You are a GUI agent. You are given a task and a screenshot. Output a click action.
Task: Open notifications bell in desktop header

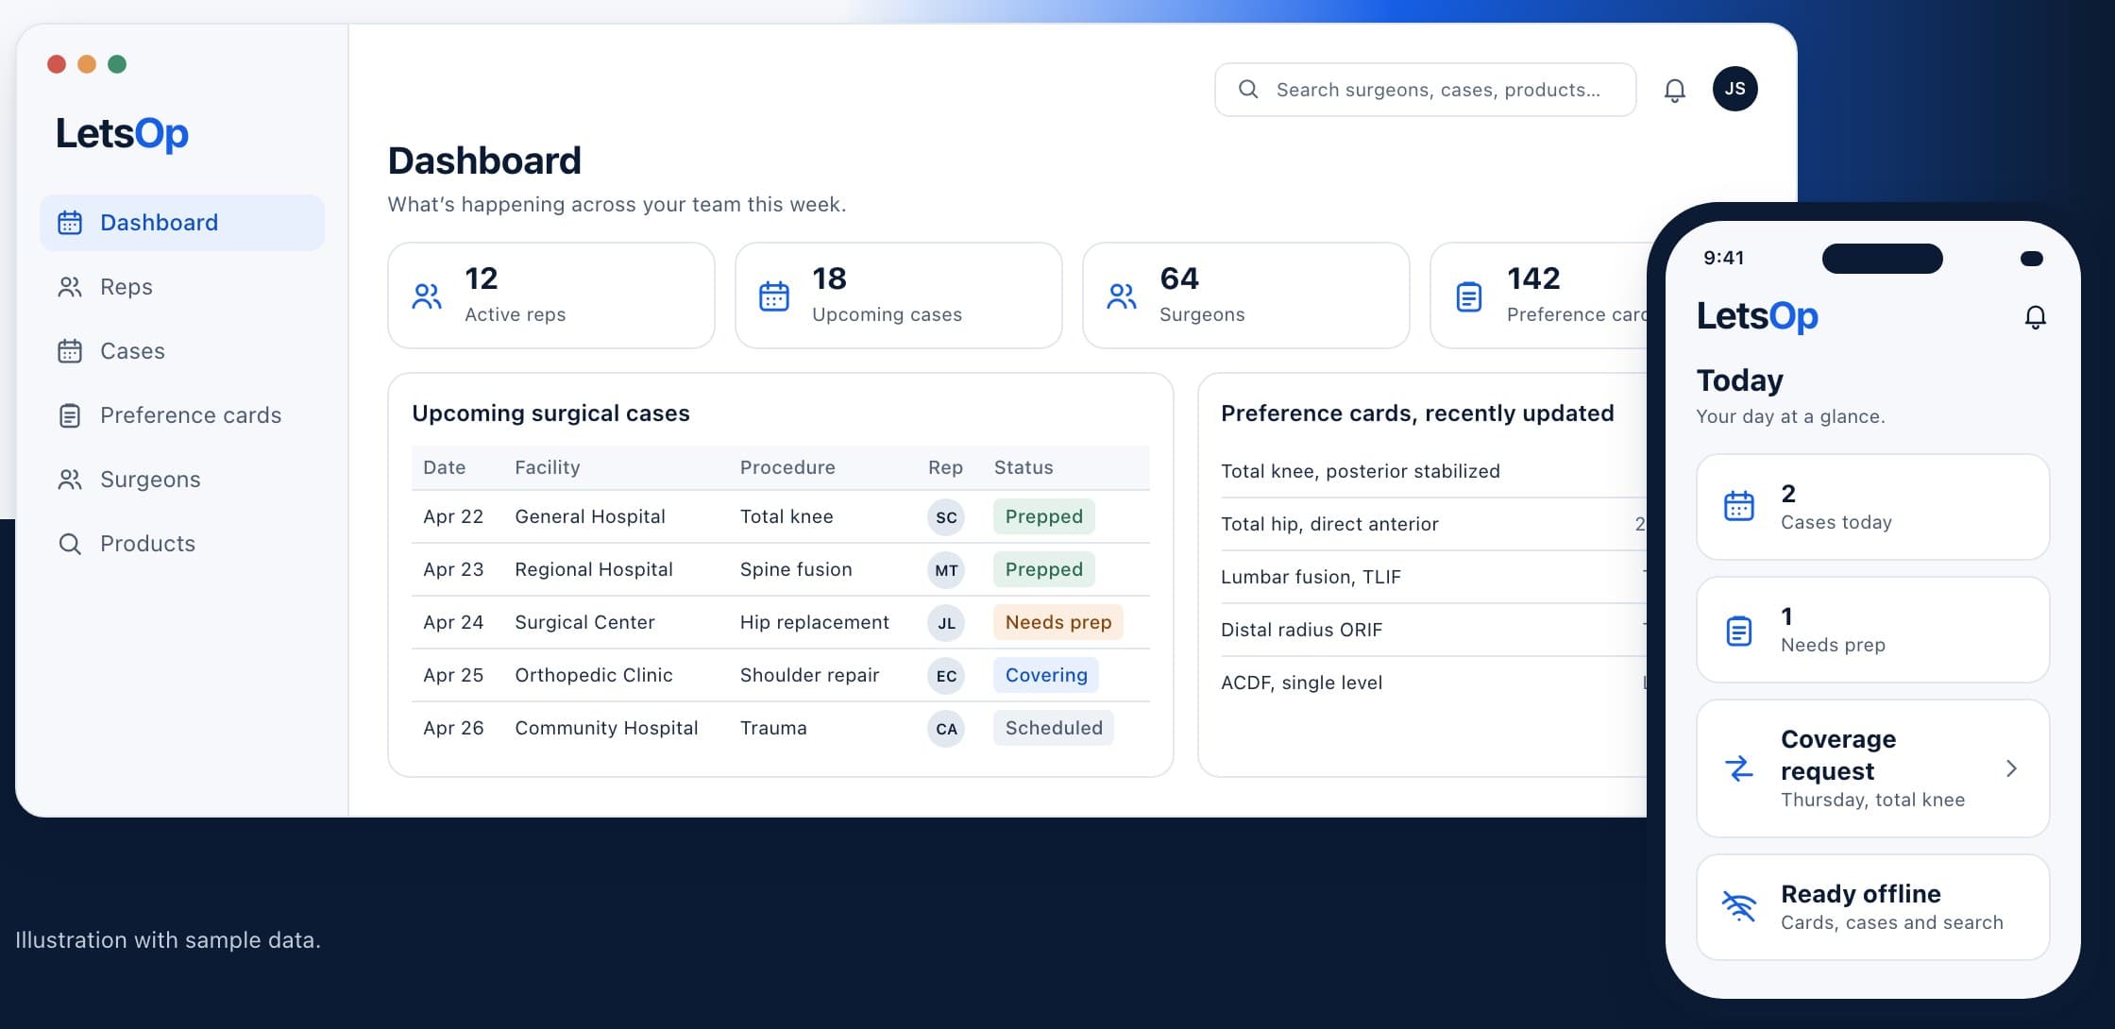click(x=1675, y=90)
